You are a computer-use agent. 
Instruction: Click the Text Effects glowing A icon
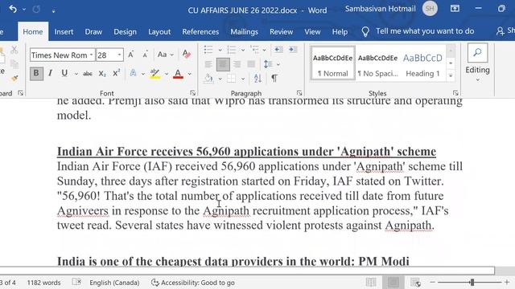[x=133, y=73]
